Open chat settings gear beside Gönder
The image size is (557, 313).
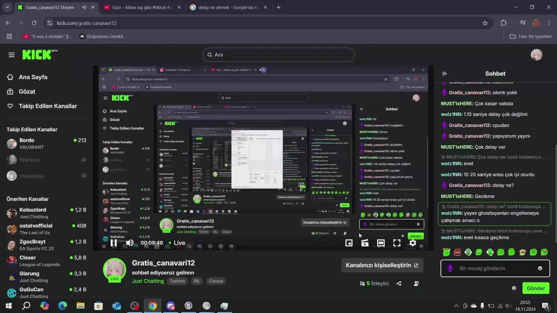[514, 288]
